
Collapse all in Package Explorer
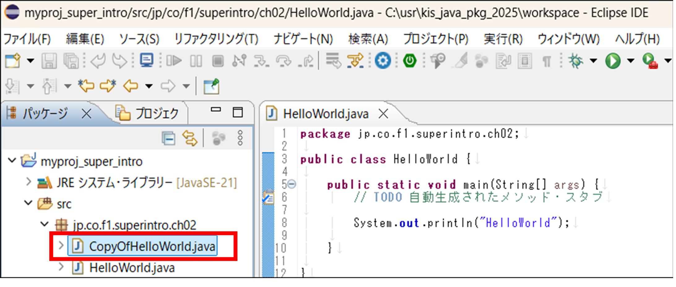[168, 138]
